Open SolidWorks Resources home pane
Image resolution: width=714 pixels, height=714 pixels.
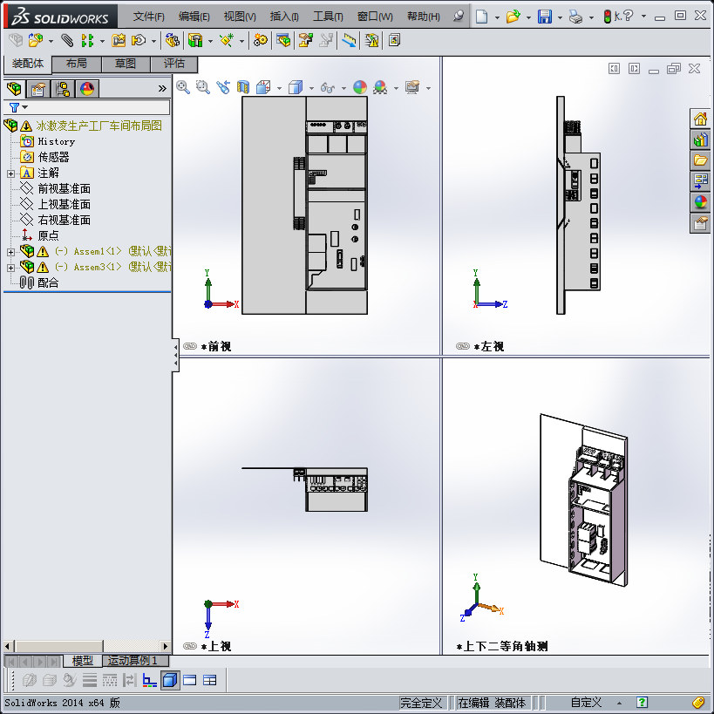point(700,119)
